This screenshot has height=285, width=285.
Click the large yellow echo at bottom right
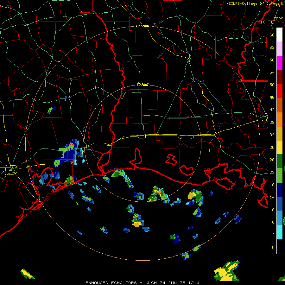pyautogui.click(x=226, y=272)
